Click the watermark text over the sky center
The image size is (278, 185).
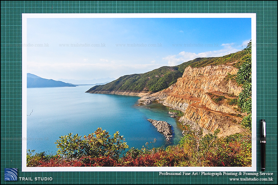[x=139, y=45]
